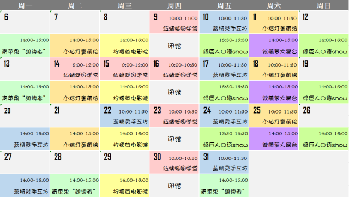
Task: Select date number 8
Action: point(105,17)
